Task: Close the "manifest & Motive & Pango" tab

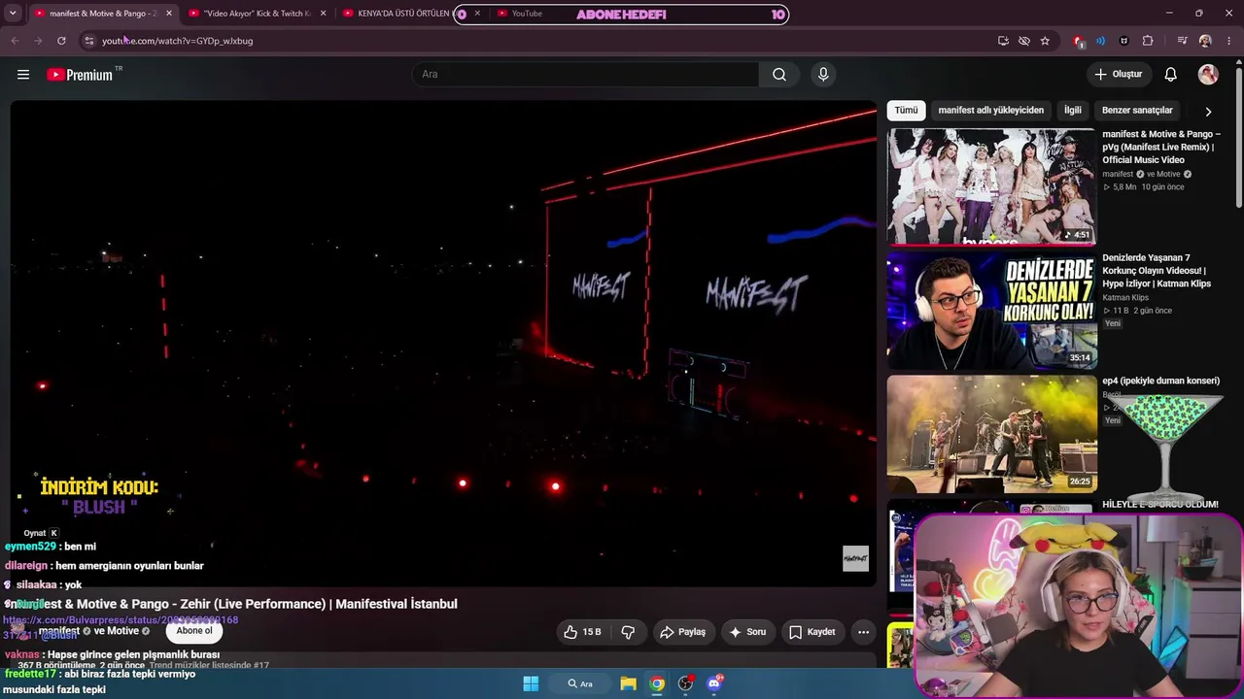Action: click(x=169, y=14)
